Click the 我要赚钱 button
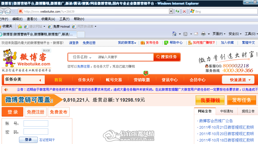The width and height of the screenshot is (258, 144). pos(210,100)
